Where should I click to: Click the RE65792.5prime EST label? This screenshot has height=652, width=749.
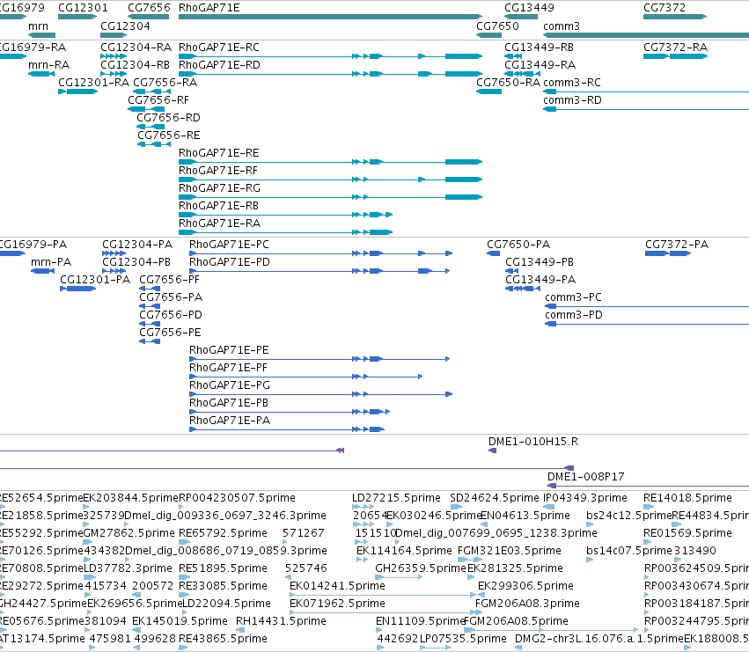click(223, 533)
